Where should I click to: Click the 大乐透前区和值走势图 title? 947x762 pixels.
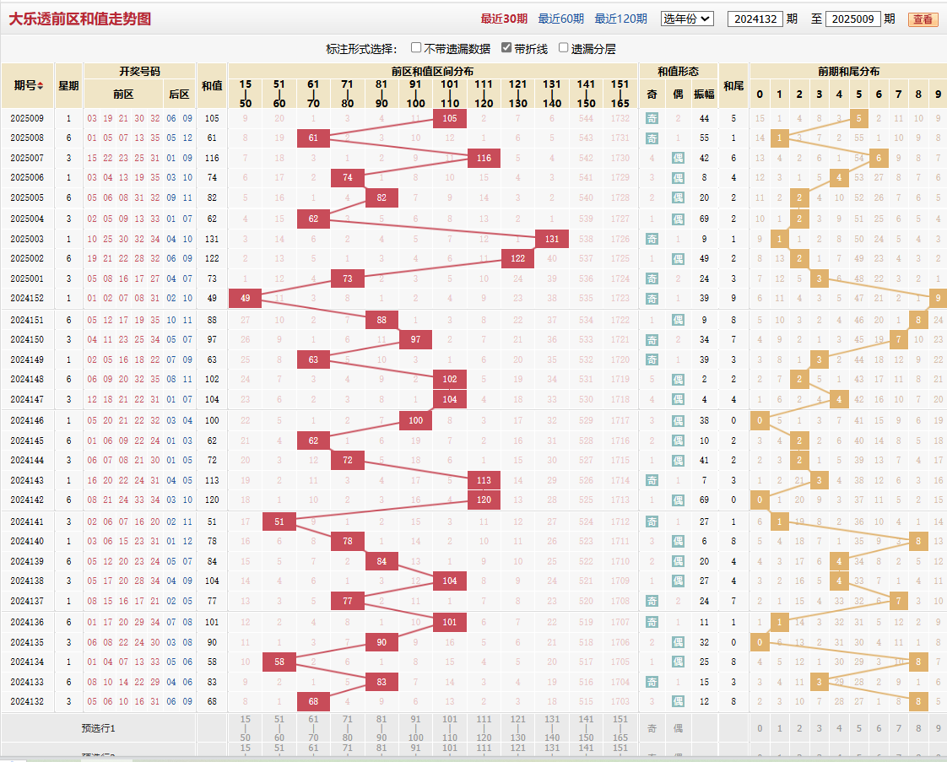click(79, 19)
